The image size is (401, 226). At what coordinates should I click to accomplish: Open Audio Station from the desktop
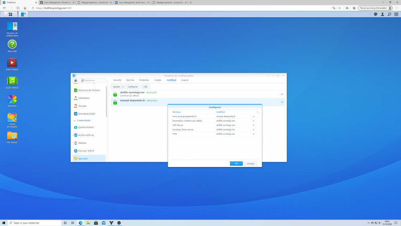coord(12,81)
